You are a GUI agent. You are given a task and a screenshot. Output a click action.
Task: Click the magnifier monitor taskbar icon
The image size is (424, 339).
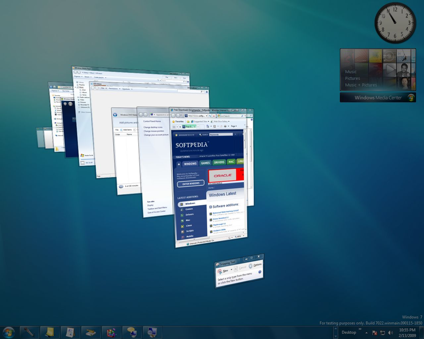(152, 332)
